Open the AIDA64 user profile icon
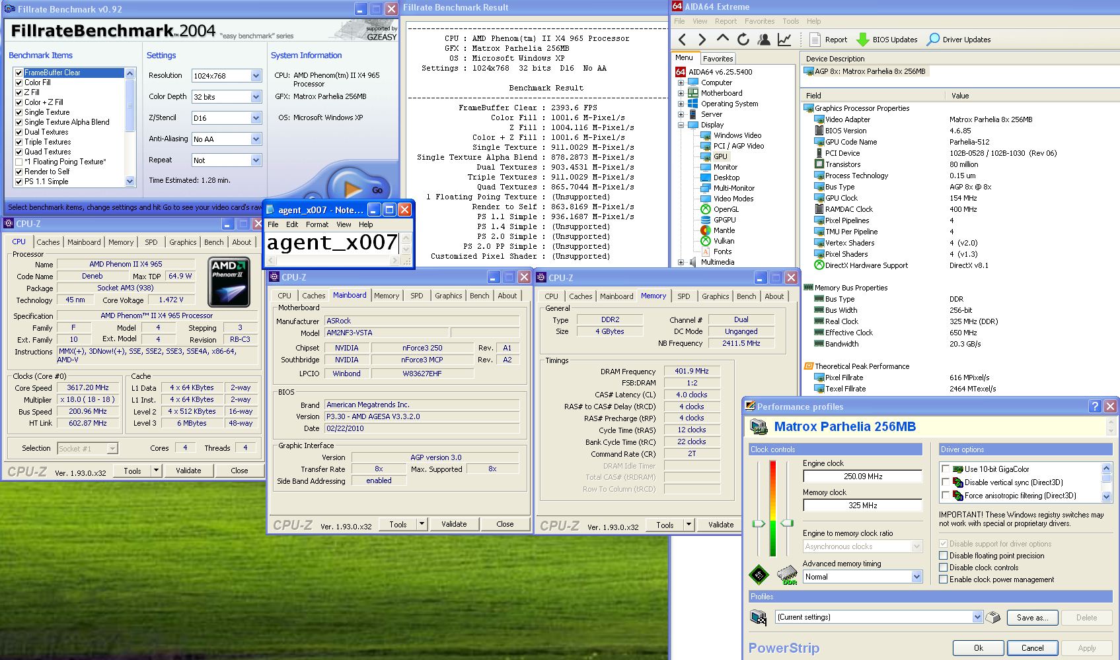Viewport: 1120px width, 660px height. (764, 40)
